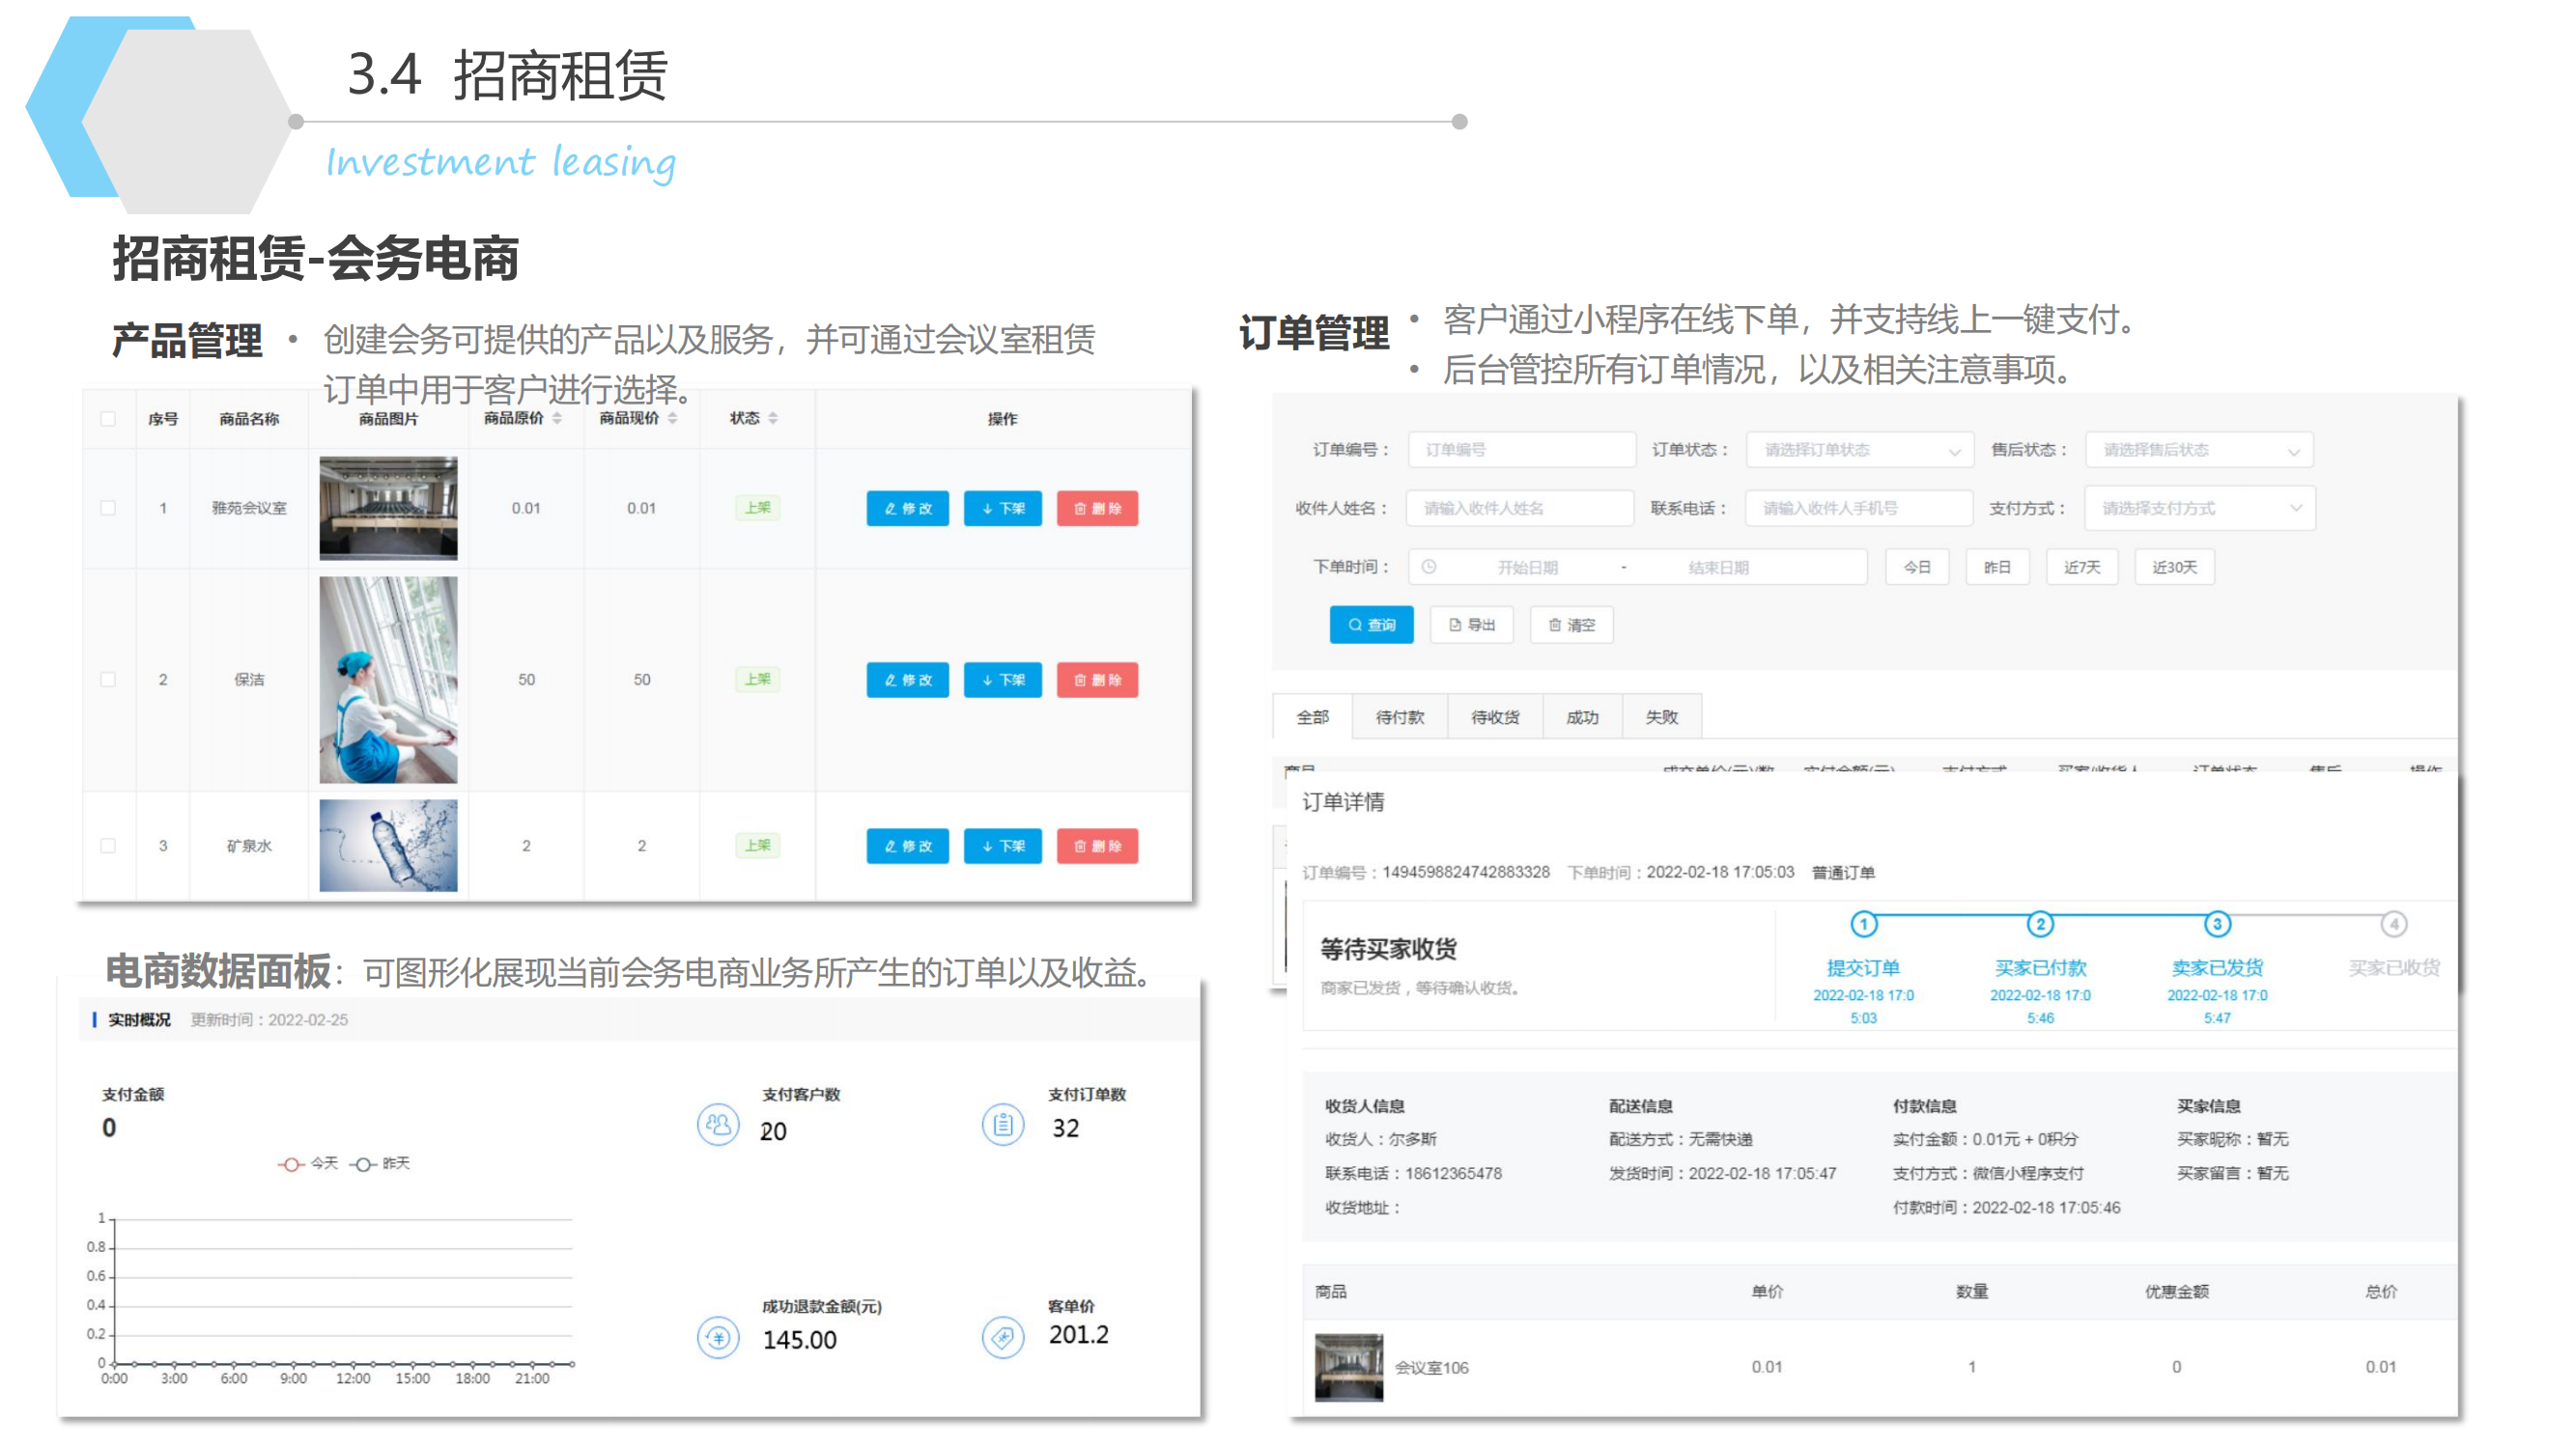2576x1448 pixels.
Task: Switch to the 待付款 tab
Action: 1399,716
